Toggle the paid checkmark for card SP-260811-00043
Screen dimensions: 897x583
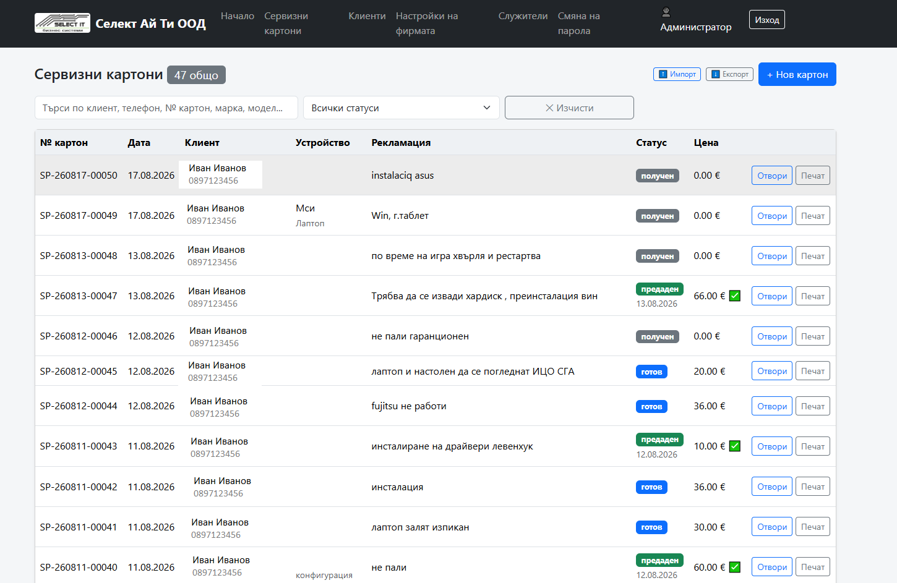(x=735, y=446)
